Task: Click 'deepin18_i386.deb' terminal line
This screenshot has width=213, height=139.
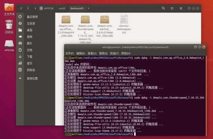Action: [x=77, y=101]
